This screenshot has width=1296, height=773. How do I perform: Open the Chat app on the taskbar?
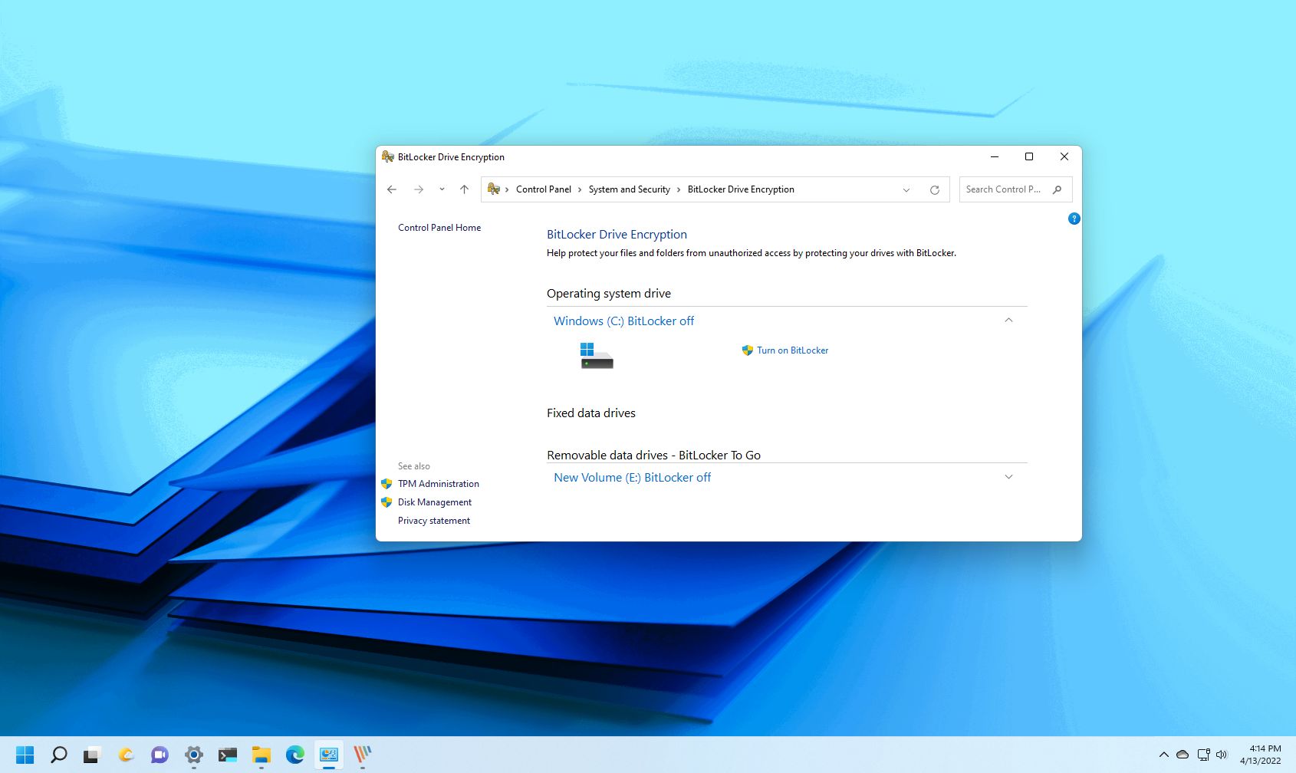[x=160, y=755]
